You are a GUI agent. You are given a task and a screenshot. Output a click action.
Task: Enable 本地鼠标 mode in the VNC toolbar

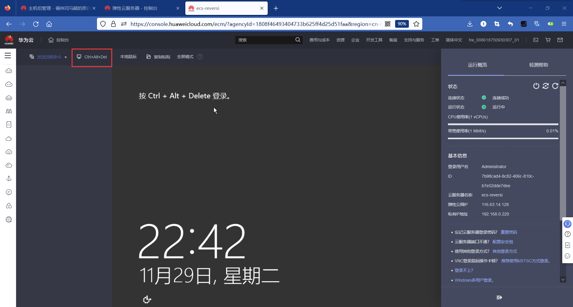click(128, 57)
